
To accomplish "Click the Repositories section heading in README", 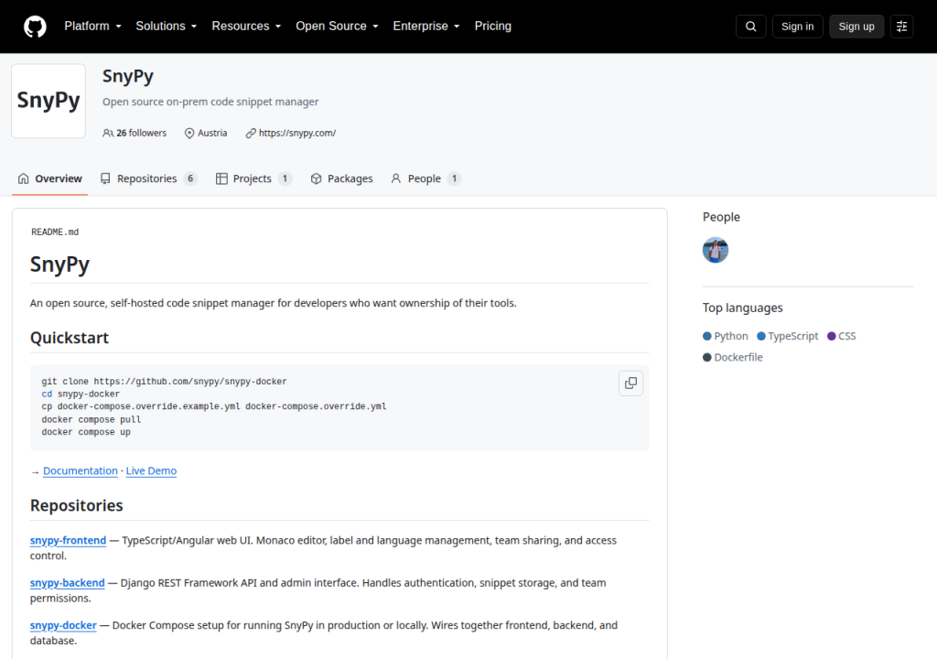I will point(77,505).
